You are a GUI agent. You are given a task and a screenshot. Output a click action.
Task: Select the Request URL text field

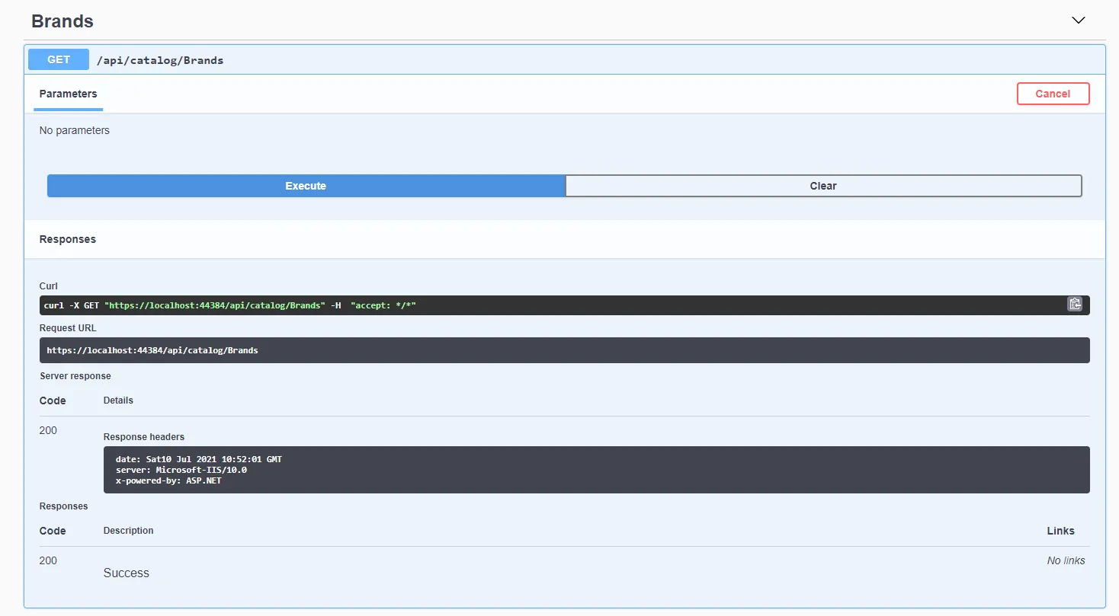(x=564, y=350)
